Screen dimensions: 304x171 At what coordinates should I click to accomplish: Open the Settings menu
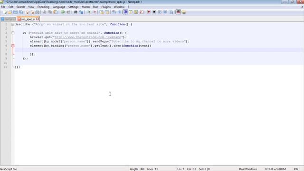[x=73, y=7]
